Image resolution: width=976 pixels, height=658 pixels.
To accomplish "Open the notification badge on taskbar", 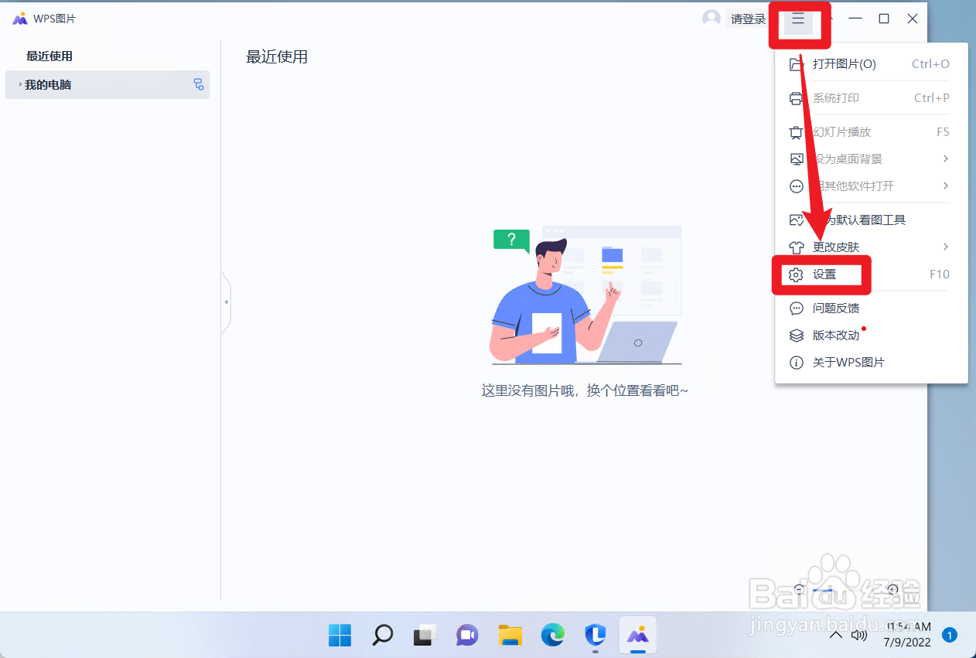I will point(950,635).
